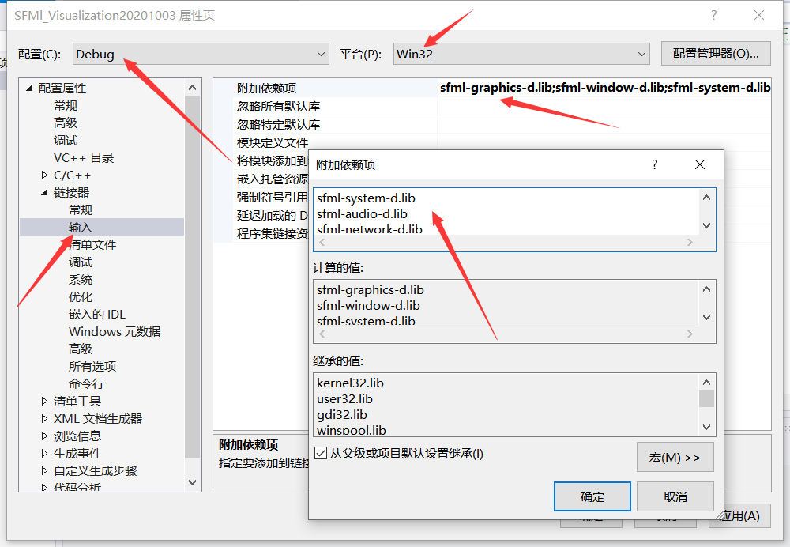Image resolution: width=790 pixels, height=547 pixels.
Task: Expand the 生成事件 tree node
Action: pos(44,453)
